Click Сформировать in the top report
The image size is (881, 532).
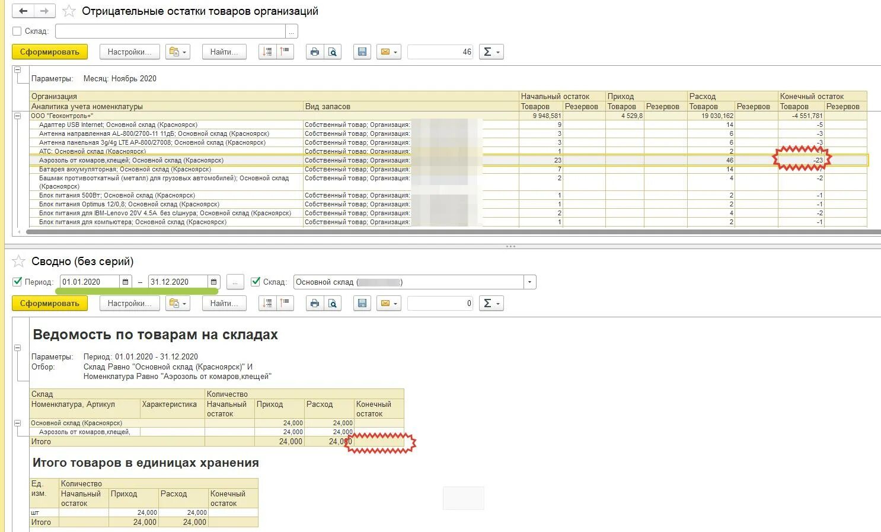coord(50,52)
